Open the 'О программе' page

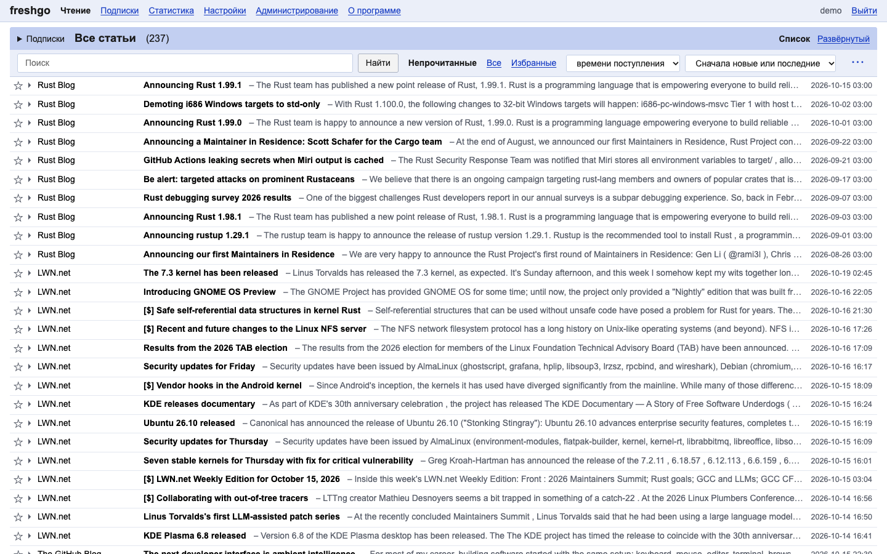click(375, 10)
